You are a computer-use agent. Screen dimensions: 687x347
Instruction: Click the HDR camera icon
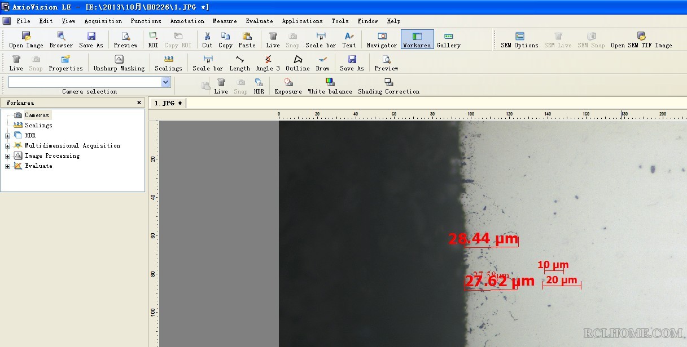[259, 86]
